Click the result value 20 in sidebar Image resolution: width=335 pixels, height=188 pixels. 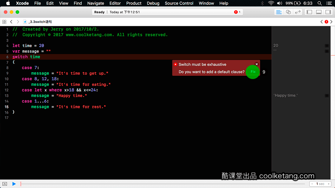pyautogui.click(x=276, y=45)
